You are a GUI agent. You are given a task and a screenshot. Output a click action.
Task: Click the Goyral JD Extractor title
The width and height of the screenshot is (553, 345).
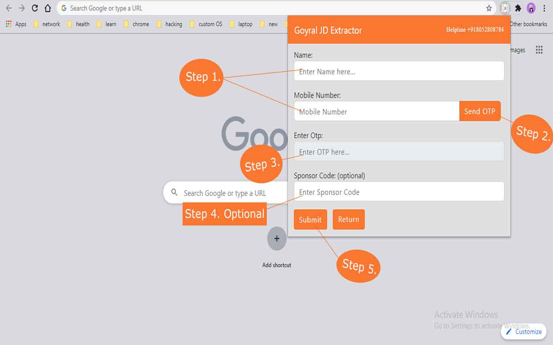pos(328,30)
